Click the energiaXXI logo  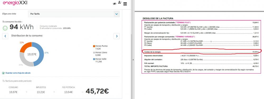pyautogui.click(x=15, y=3)
